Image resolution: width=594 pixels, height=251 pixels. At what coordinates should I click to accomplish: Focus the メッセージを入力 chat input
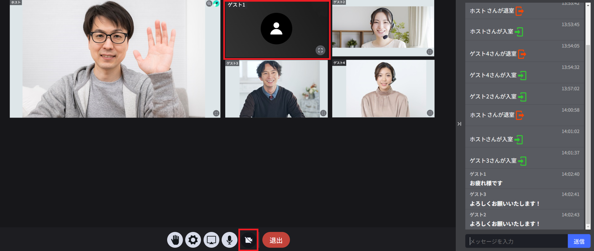(x=517, y=241)
